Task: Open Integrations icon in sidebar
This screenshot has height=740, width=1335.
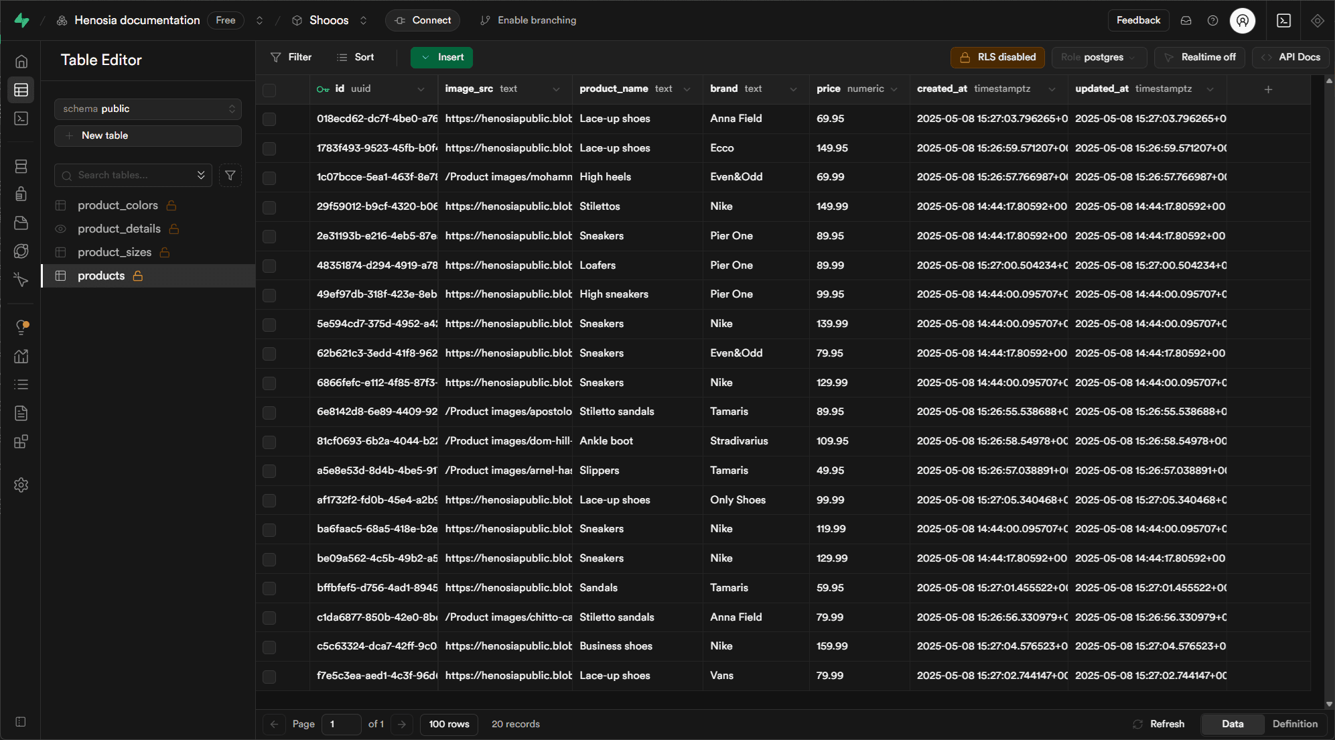Action: click(x=21, y=442)
